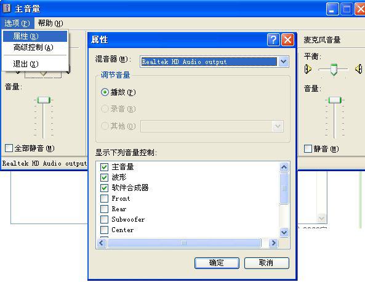Click the horizontal scrollbar's left arrow
Viewport: 365px width, 282px height.
point(102,243)
